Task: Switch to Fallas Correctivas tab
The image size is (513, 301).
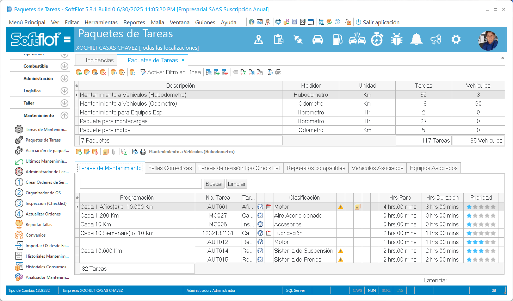Action: [170, 168]
